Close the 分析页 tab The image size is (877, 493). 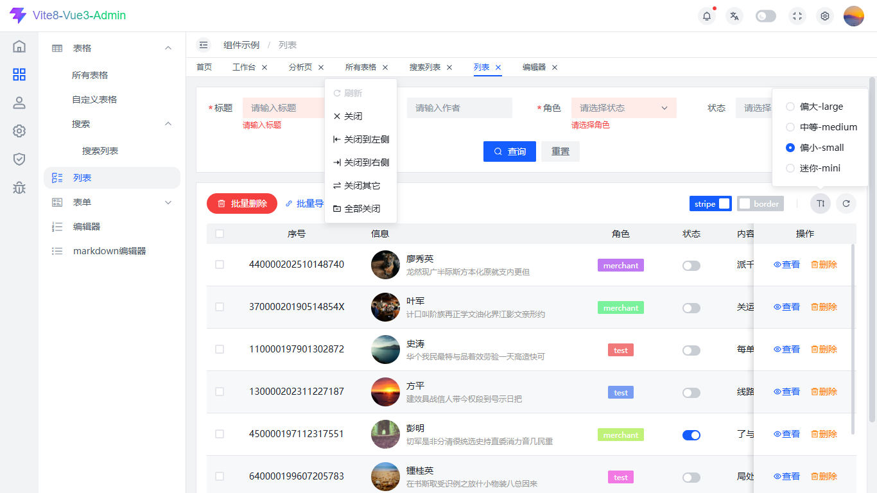coord(321,67)
